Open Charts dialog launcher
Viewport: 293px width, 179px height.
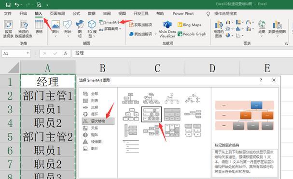[x=286, y=44]
